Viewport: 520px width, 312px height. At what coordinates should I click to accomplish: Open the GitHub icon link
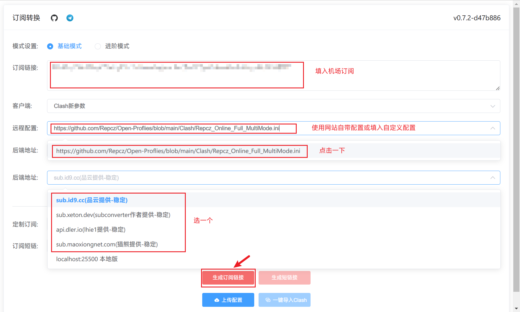pos(54,18)
